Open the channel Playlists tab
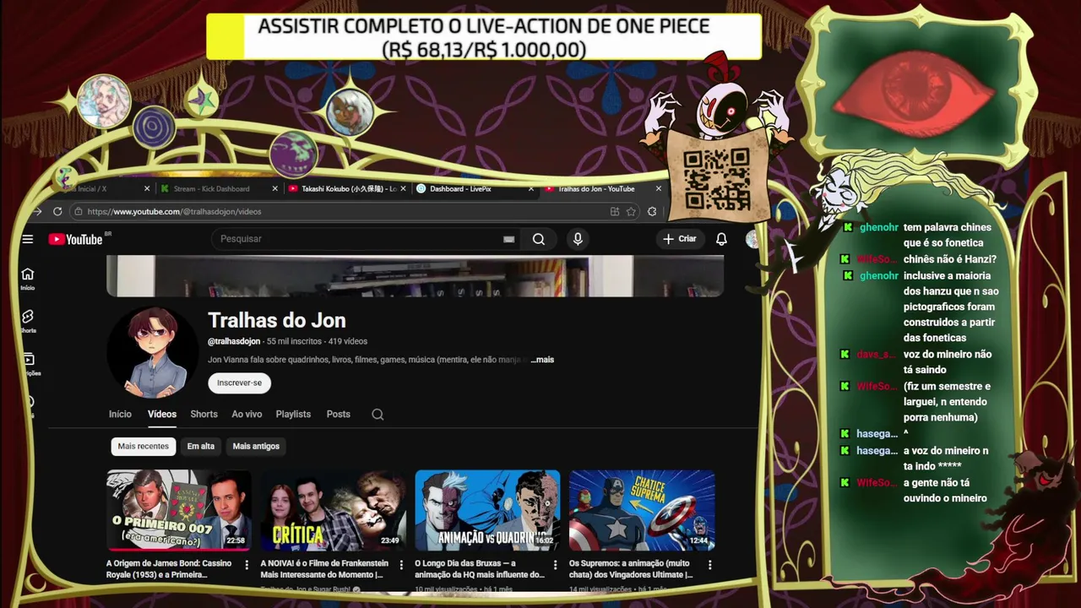 (293, 414)
